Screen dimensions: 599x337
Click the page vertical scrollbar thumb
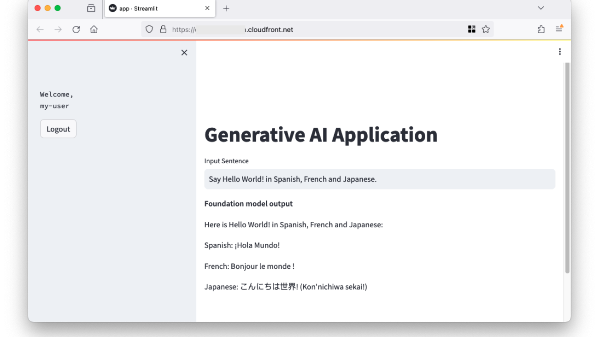click(567, 168)
